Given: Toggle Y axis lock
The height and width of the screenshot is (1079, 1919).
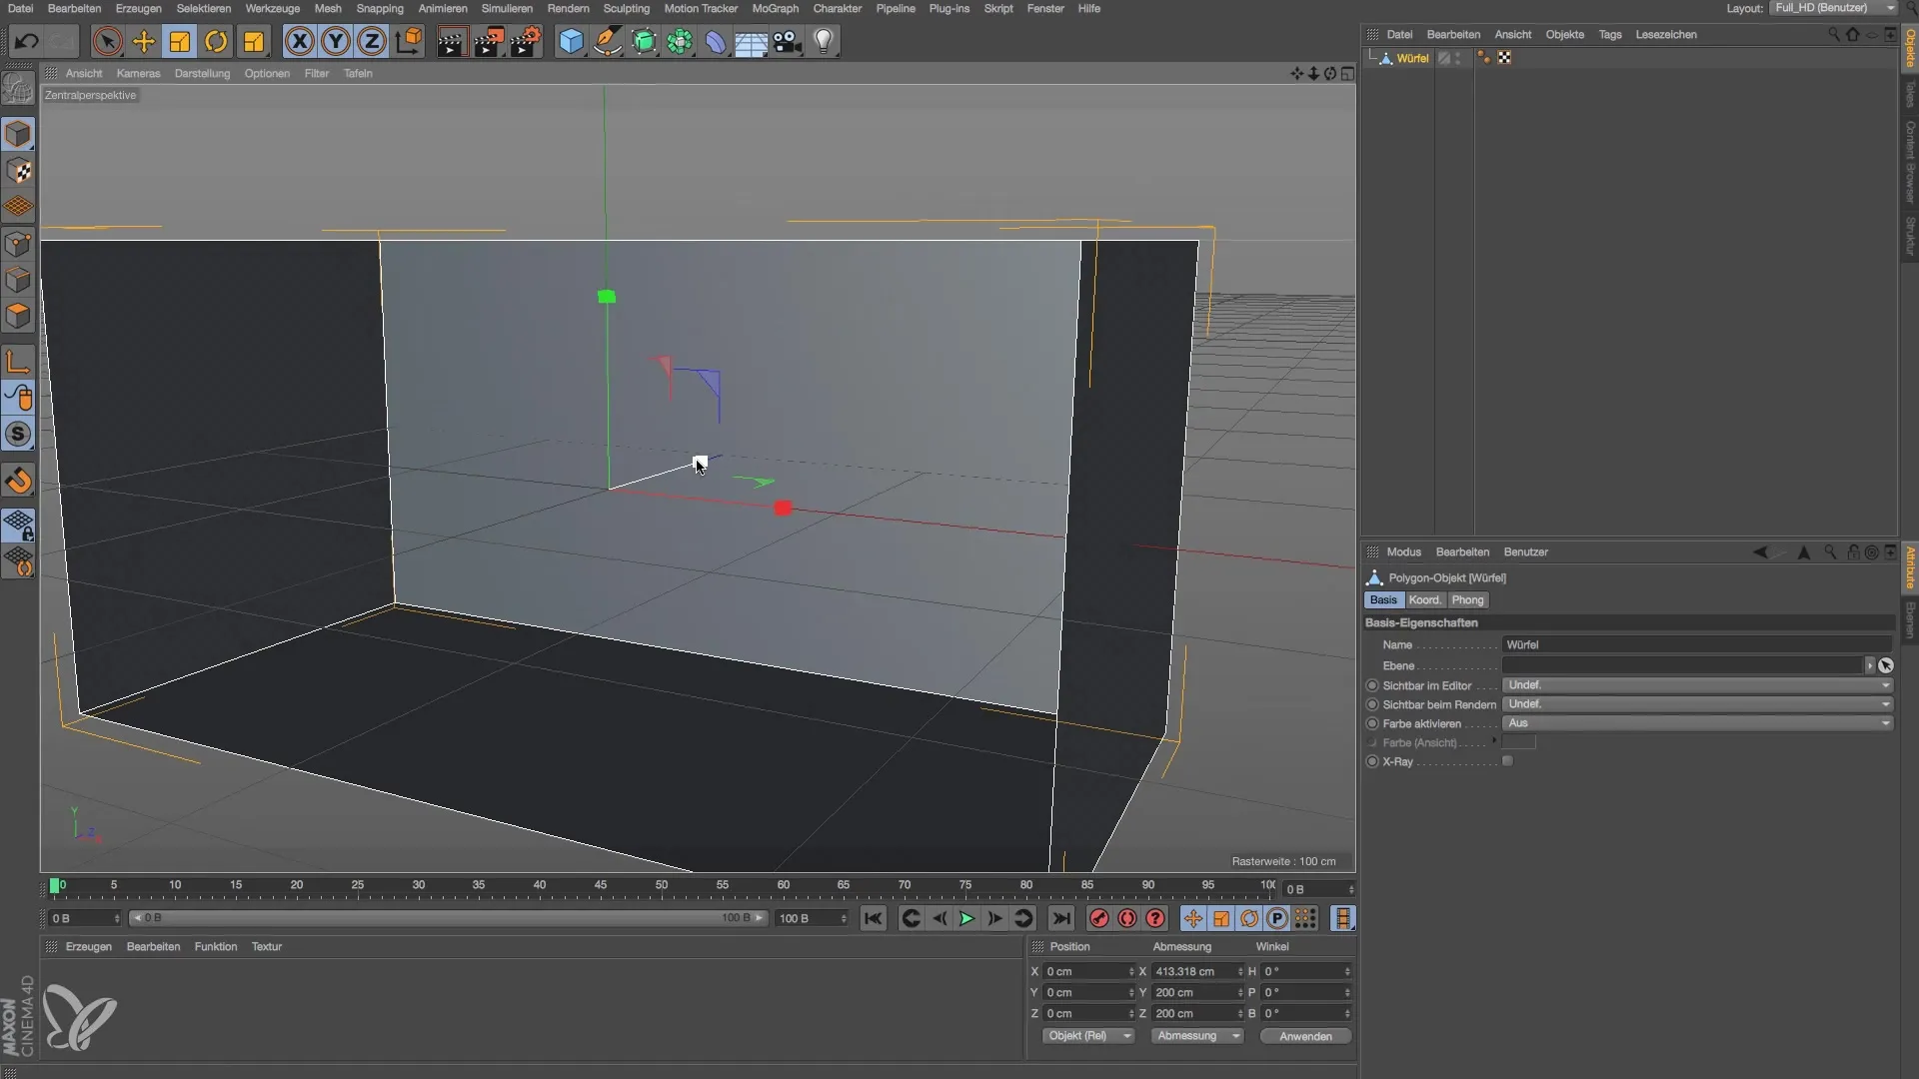Looking at the screenshot, I should click(336, 41).
